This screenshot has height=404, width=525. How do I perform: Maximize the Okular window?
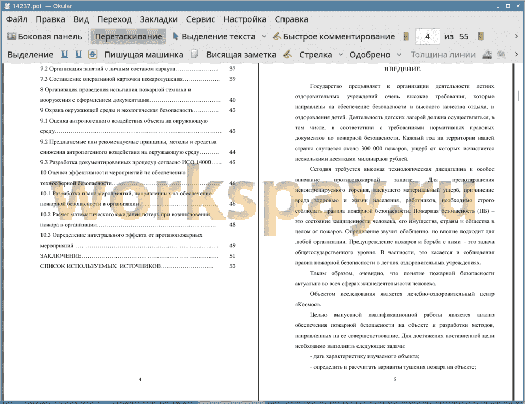[x=508, y=6]
